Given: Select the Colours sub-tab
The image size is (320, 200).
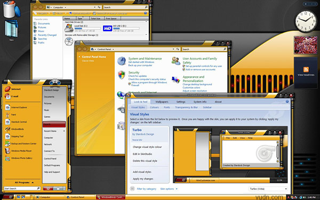Looking at the screenshot, I should click(x=154, y=107).
